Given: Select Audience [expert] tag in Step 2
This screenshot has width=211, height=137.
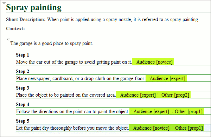Looking at the screenshot, I should (x=167, y=79).
